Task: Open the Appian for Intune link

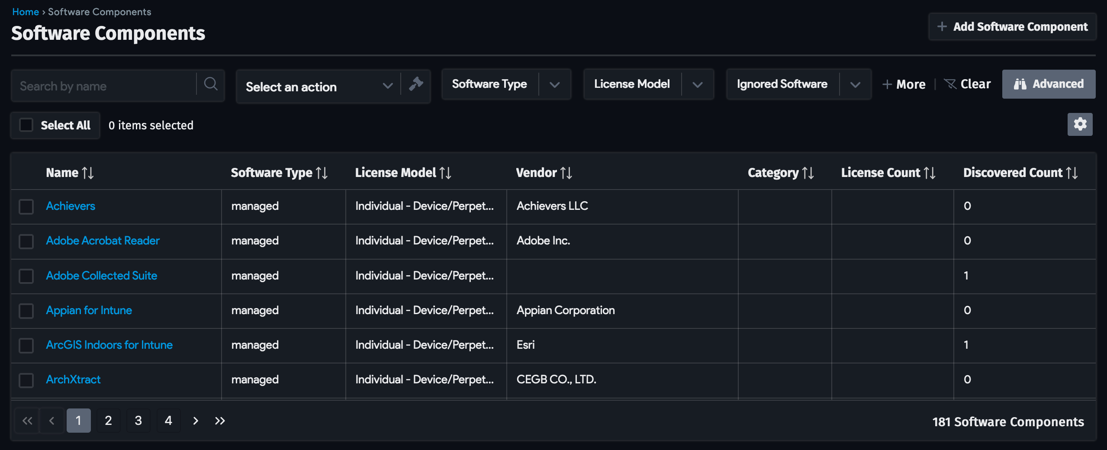Action: coord(89,310)
